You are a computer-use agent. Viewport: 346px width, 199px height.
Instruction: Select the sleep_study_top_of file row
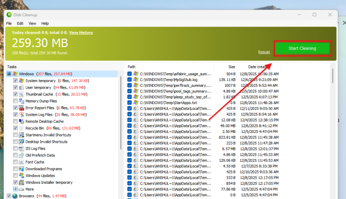(175, 97)
